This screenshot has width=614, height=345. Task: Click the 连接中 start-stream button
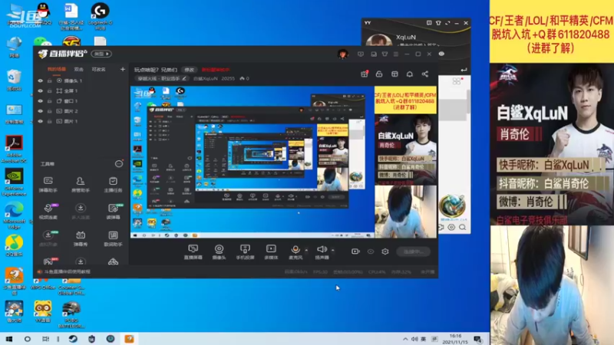pyautogui.click(x=413, y=251)
